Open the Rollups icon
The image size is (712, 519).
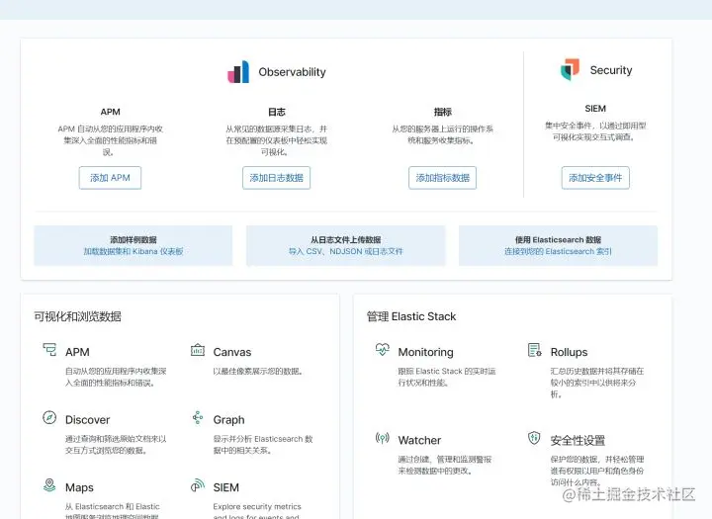click(x=534, y=350)
